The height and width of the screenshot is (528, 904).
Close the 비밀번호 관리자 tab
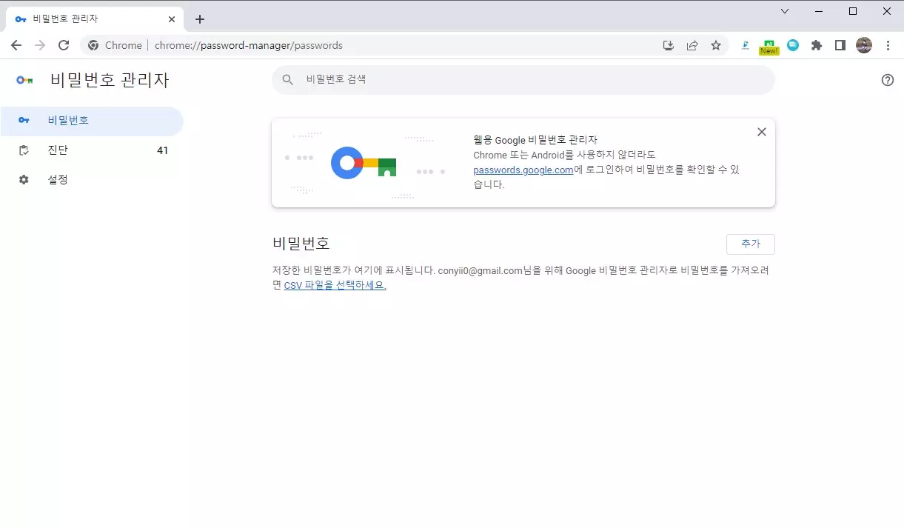171,19
